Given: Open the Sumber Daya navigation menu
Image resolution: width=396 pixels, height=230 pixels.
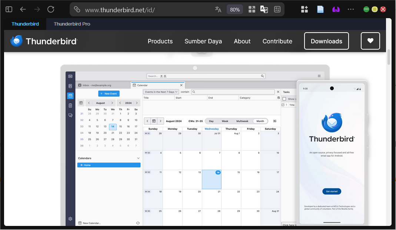Looking at the screenshot, I should (203, 41).
